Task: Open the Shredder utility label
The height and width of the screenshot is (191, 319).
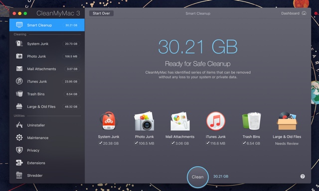Action: tap(35, 176)
